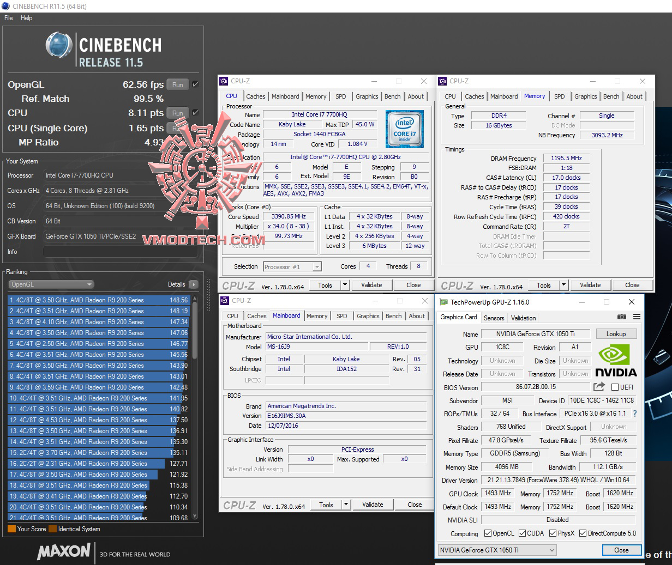Select ranking entry 12 at 4.53 GHz
This screenshot has height=565, width=672.
tap(98, 420)
